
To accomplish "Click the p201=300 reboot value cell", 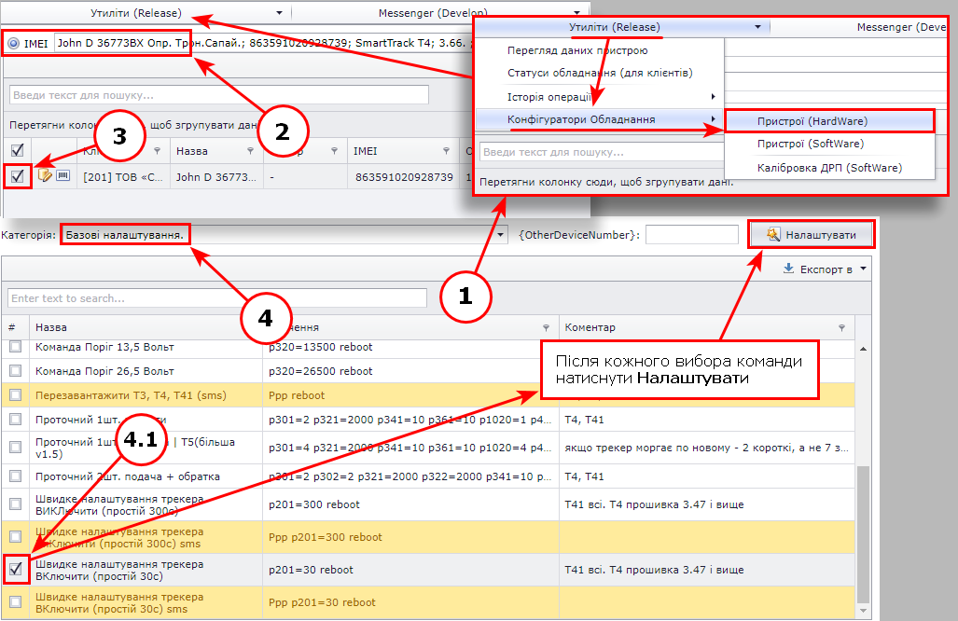I will (x=410, y=504).
